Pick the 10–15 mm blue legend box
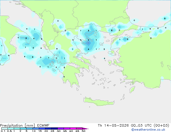This screenshot has height=132, width=171. (36, 128)
